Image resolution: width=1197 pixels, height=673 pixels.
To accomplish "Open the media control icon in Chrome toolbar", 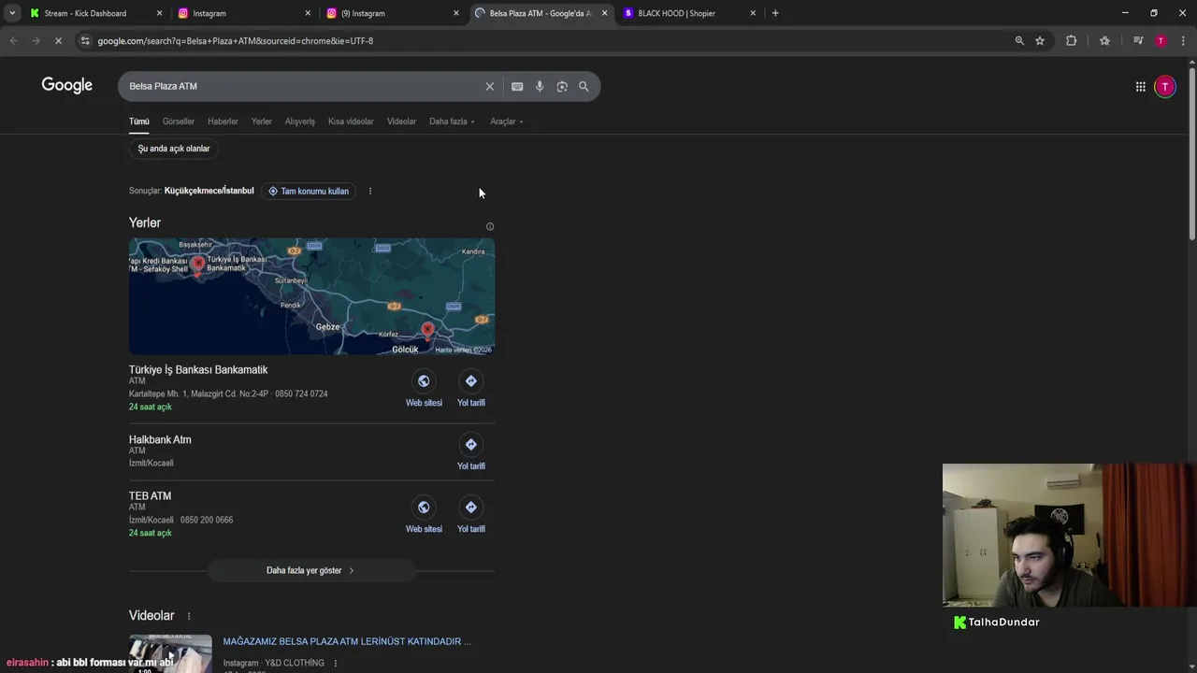I will point(1138,40).
